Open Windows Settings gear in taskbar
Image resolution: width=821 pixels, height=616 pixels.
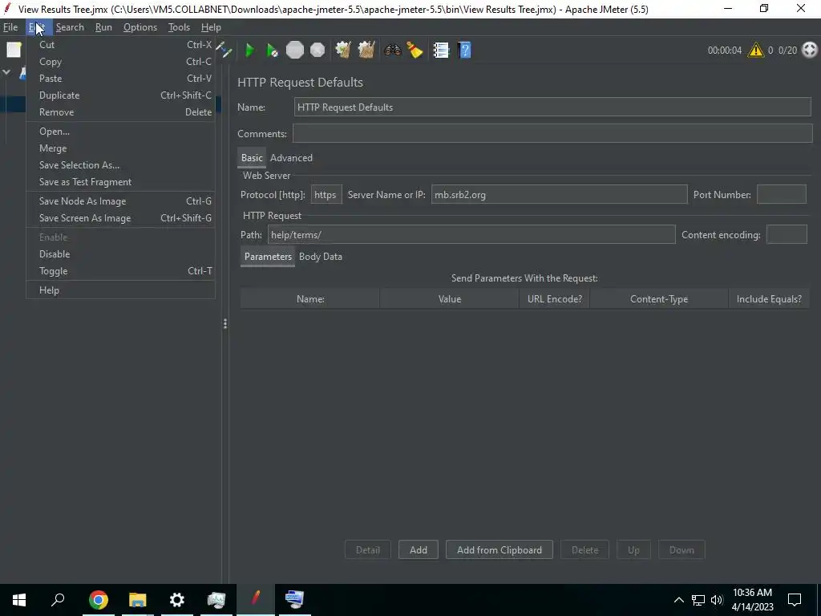(177, 600)
